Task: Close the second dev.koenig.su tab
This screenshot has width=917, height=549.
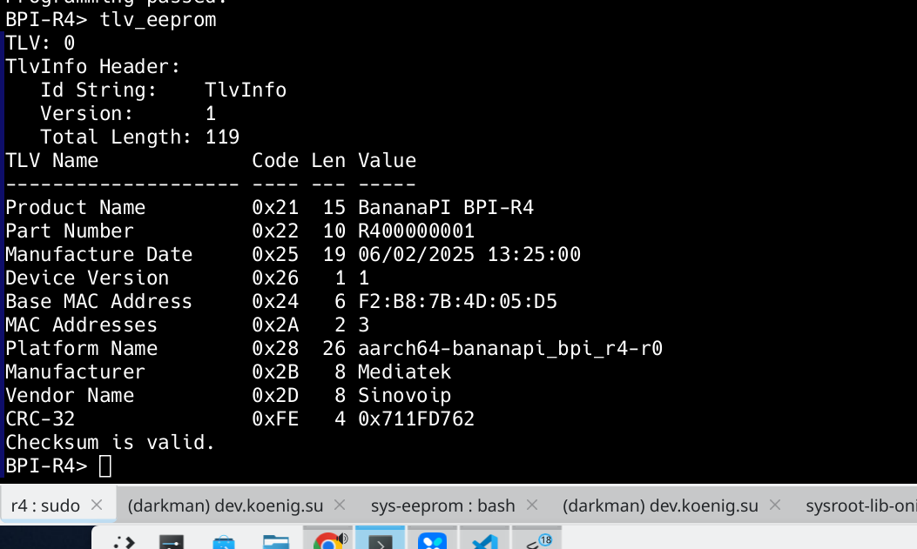Action: coord(775,505)
